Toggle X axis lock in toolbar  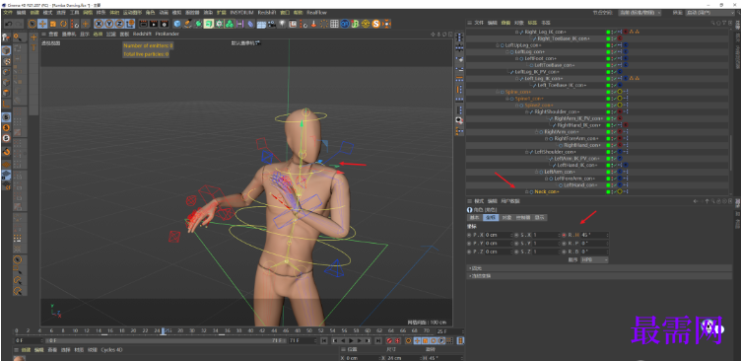pos(99,24)
